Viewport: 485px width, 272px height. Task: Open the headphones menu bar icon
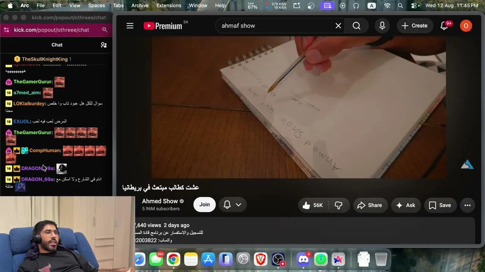point(356,5)
